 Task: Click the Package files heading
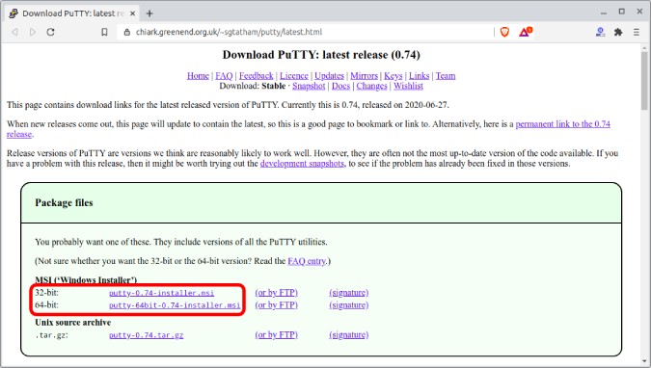pos(64,203)
